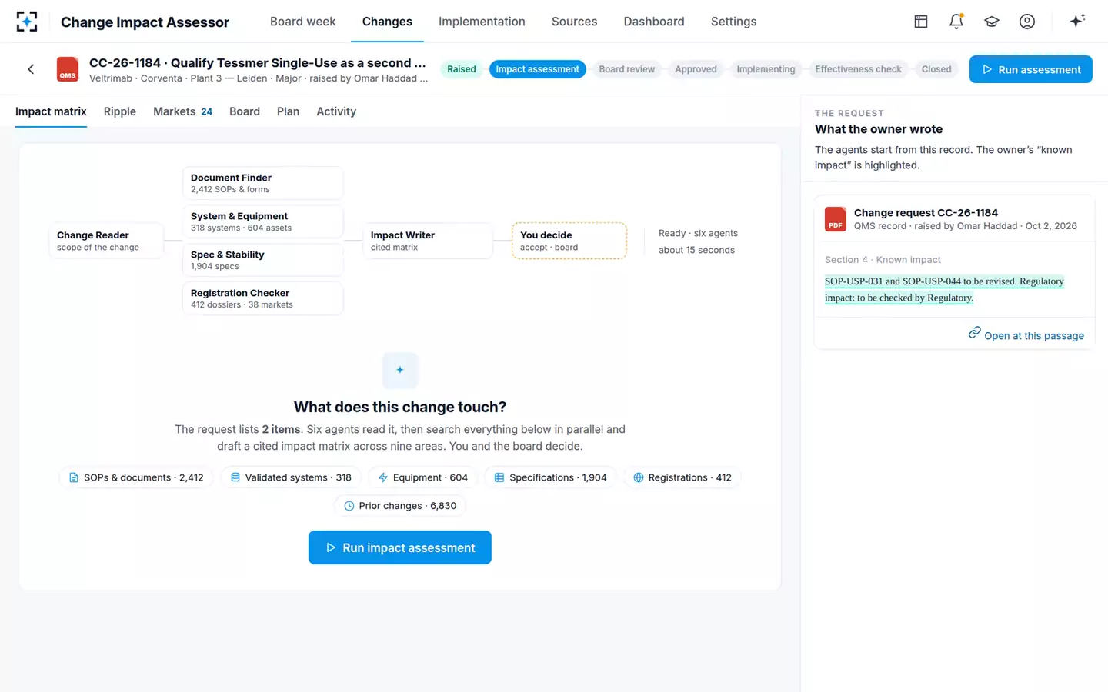Click the Run assessment button
Image resolution: width=1108 pixels, height=692 pixels.
pyautogui.click(x=1031, y=69)
